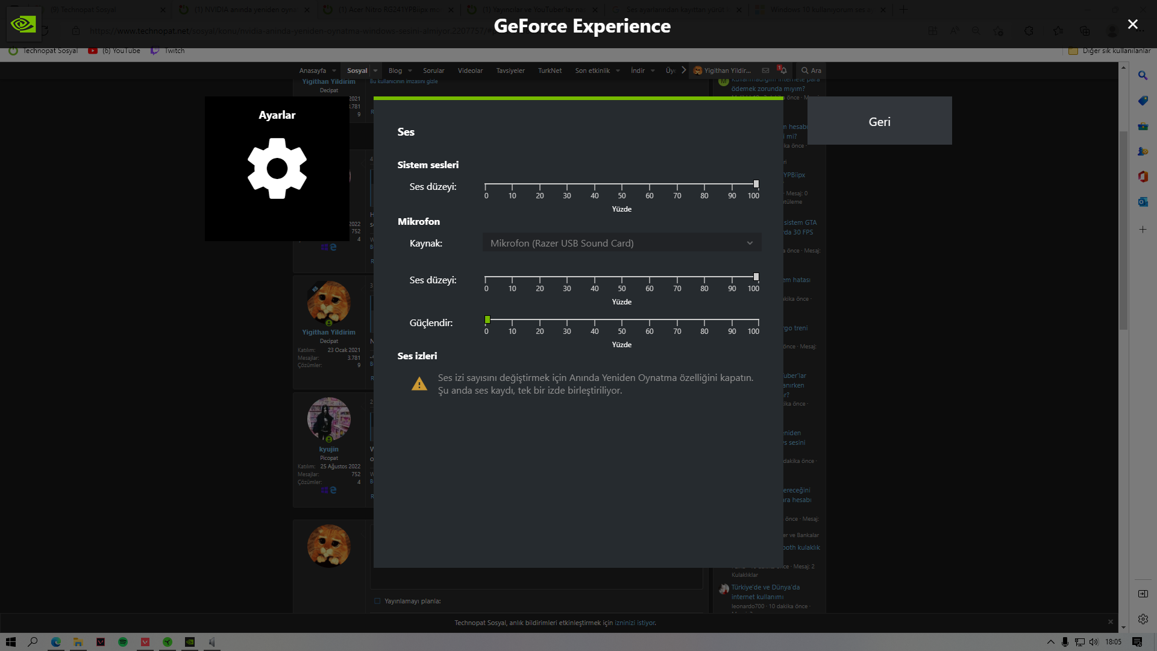Click the taskbar clock showing 18:05
This screenshot has width=1157, height=651.
[1114, 642]
